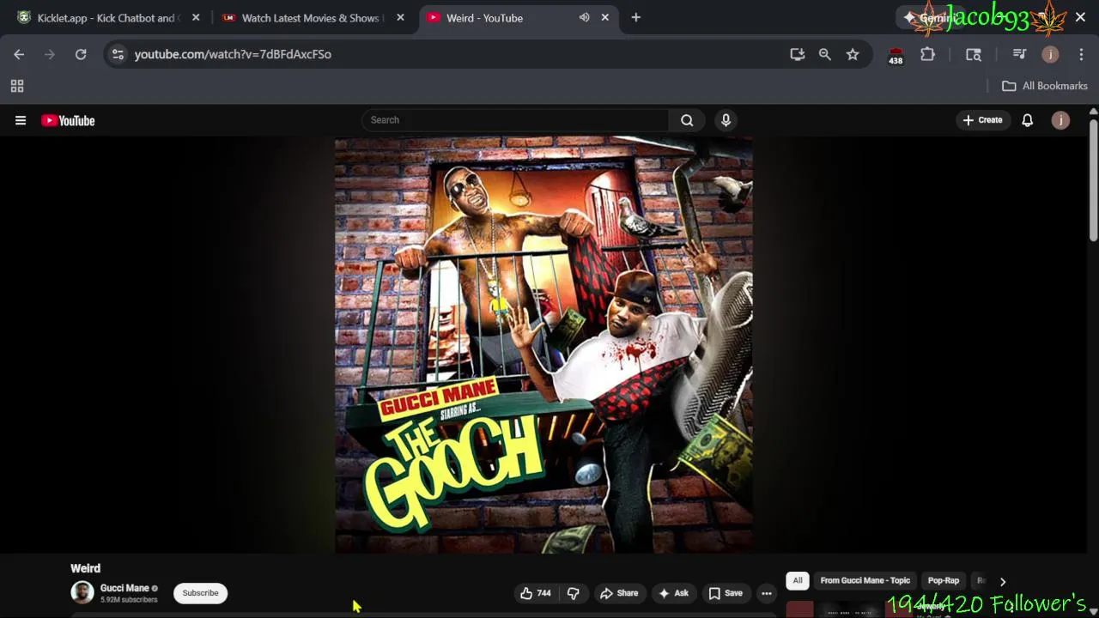Close the Weird - YouTube tab

(x=605, y=17)
